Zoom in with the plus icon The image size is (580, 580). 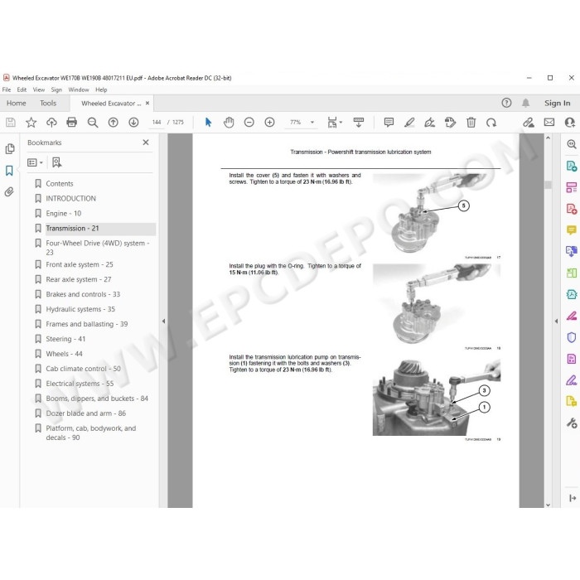pos(269,123)
